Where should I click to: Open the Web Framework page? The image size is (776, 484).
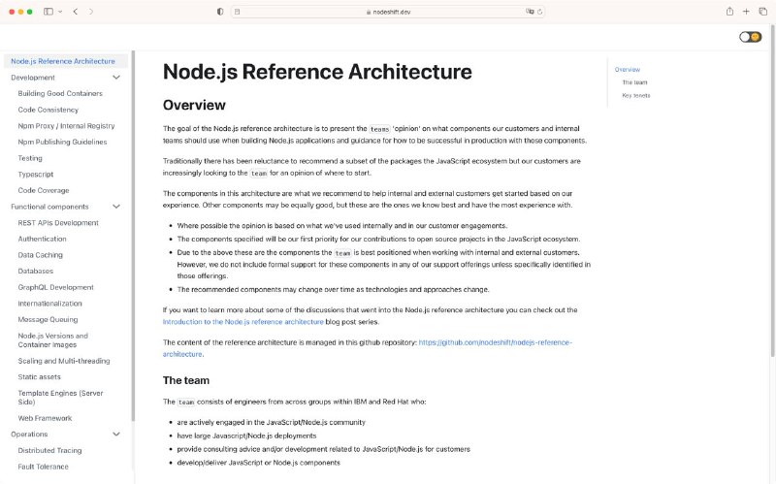click(45, 419)
